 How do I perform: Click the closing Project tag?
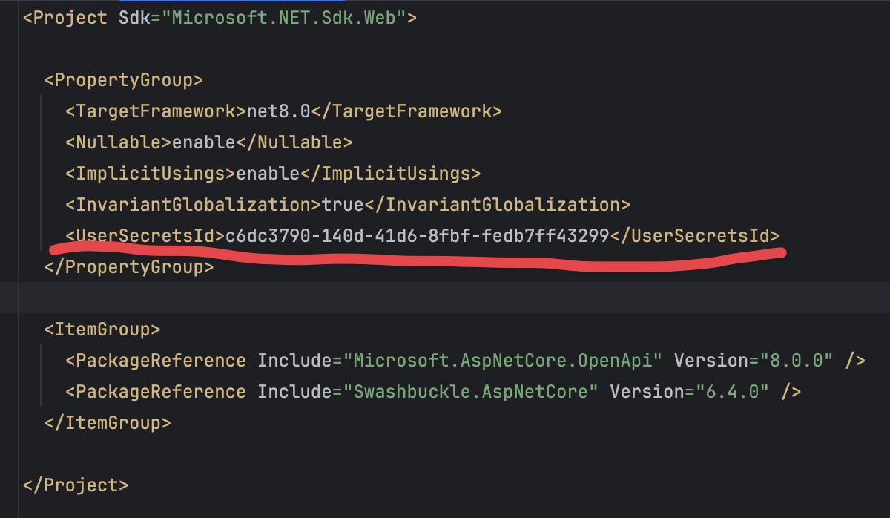click(76, 485)
